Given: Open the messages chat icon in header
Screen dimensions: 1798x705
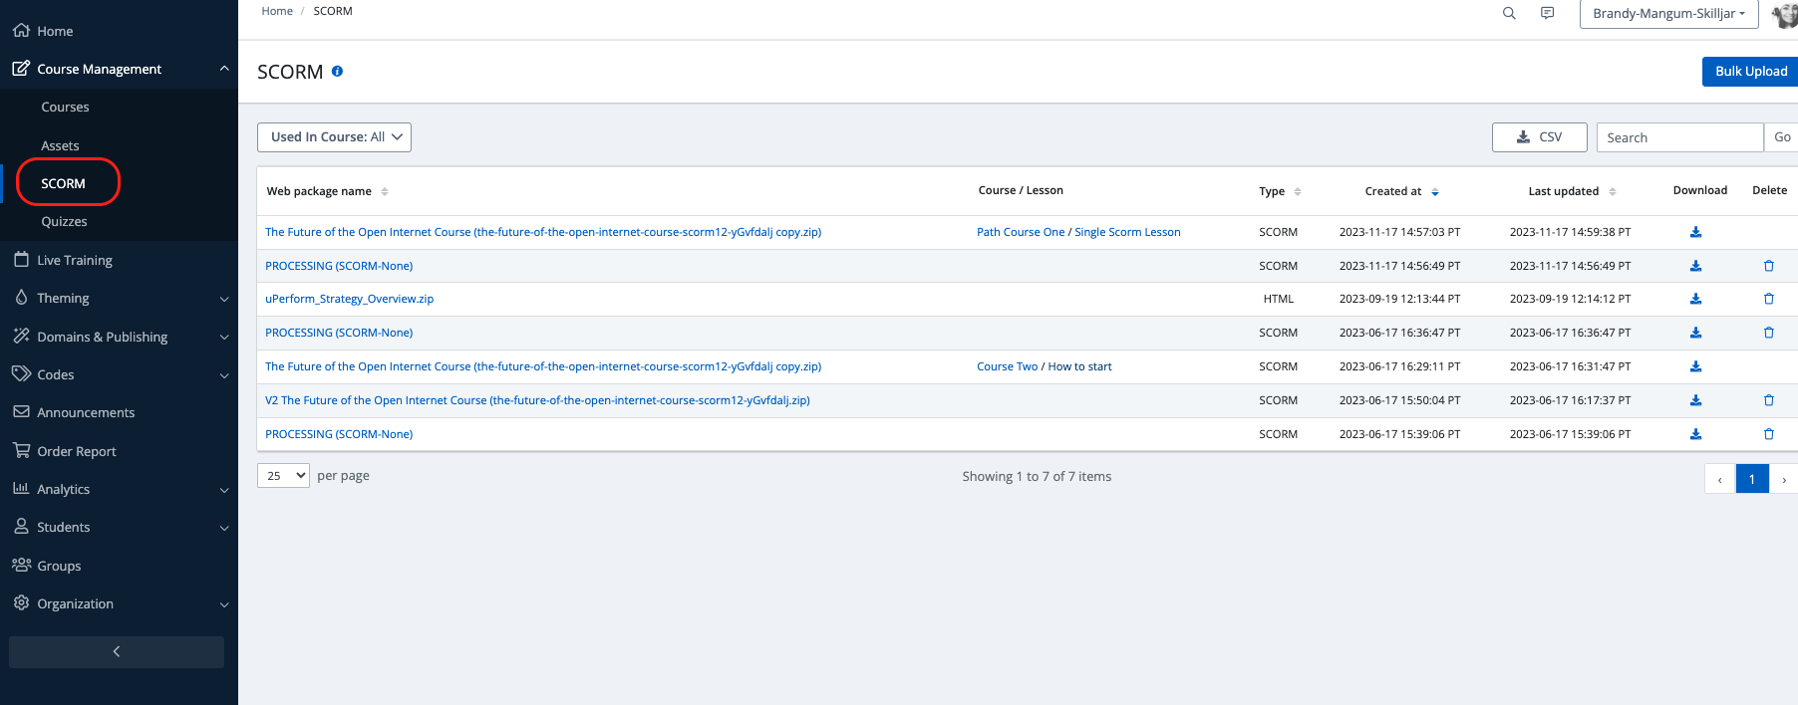Looking at the screenshot, I should [1547, 13].
